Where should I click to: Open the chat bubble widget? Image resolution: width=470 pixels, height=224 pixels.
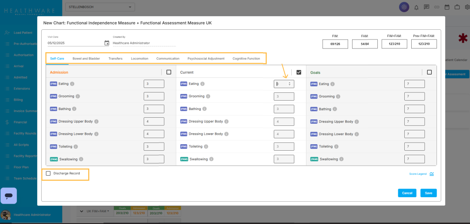[9, 196]
